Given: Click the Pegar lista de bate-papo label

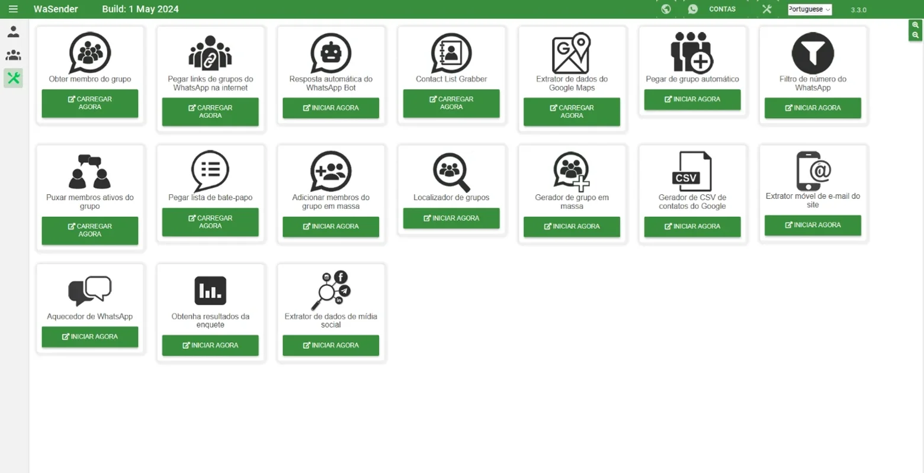Looking at the screenshot, I should (x=210, y=198).
